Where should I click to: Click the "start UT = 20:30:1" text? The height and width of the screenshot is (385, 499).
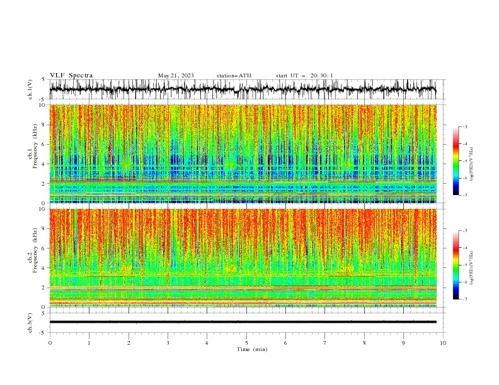pos(304,75)
